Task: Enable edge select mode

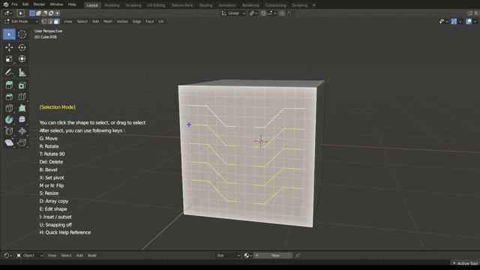Action: coord(50,22)
